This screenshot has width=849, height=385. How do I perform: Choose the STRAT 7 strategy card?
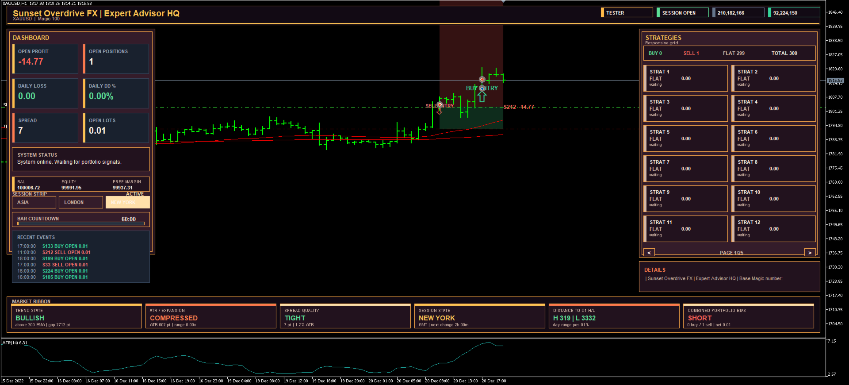[x=686, y=169]
